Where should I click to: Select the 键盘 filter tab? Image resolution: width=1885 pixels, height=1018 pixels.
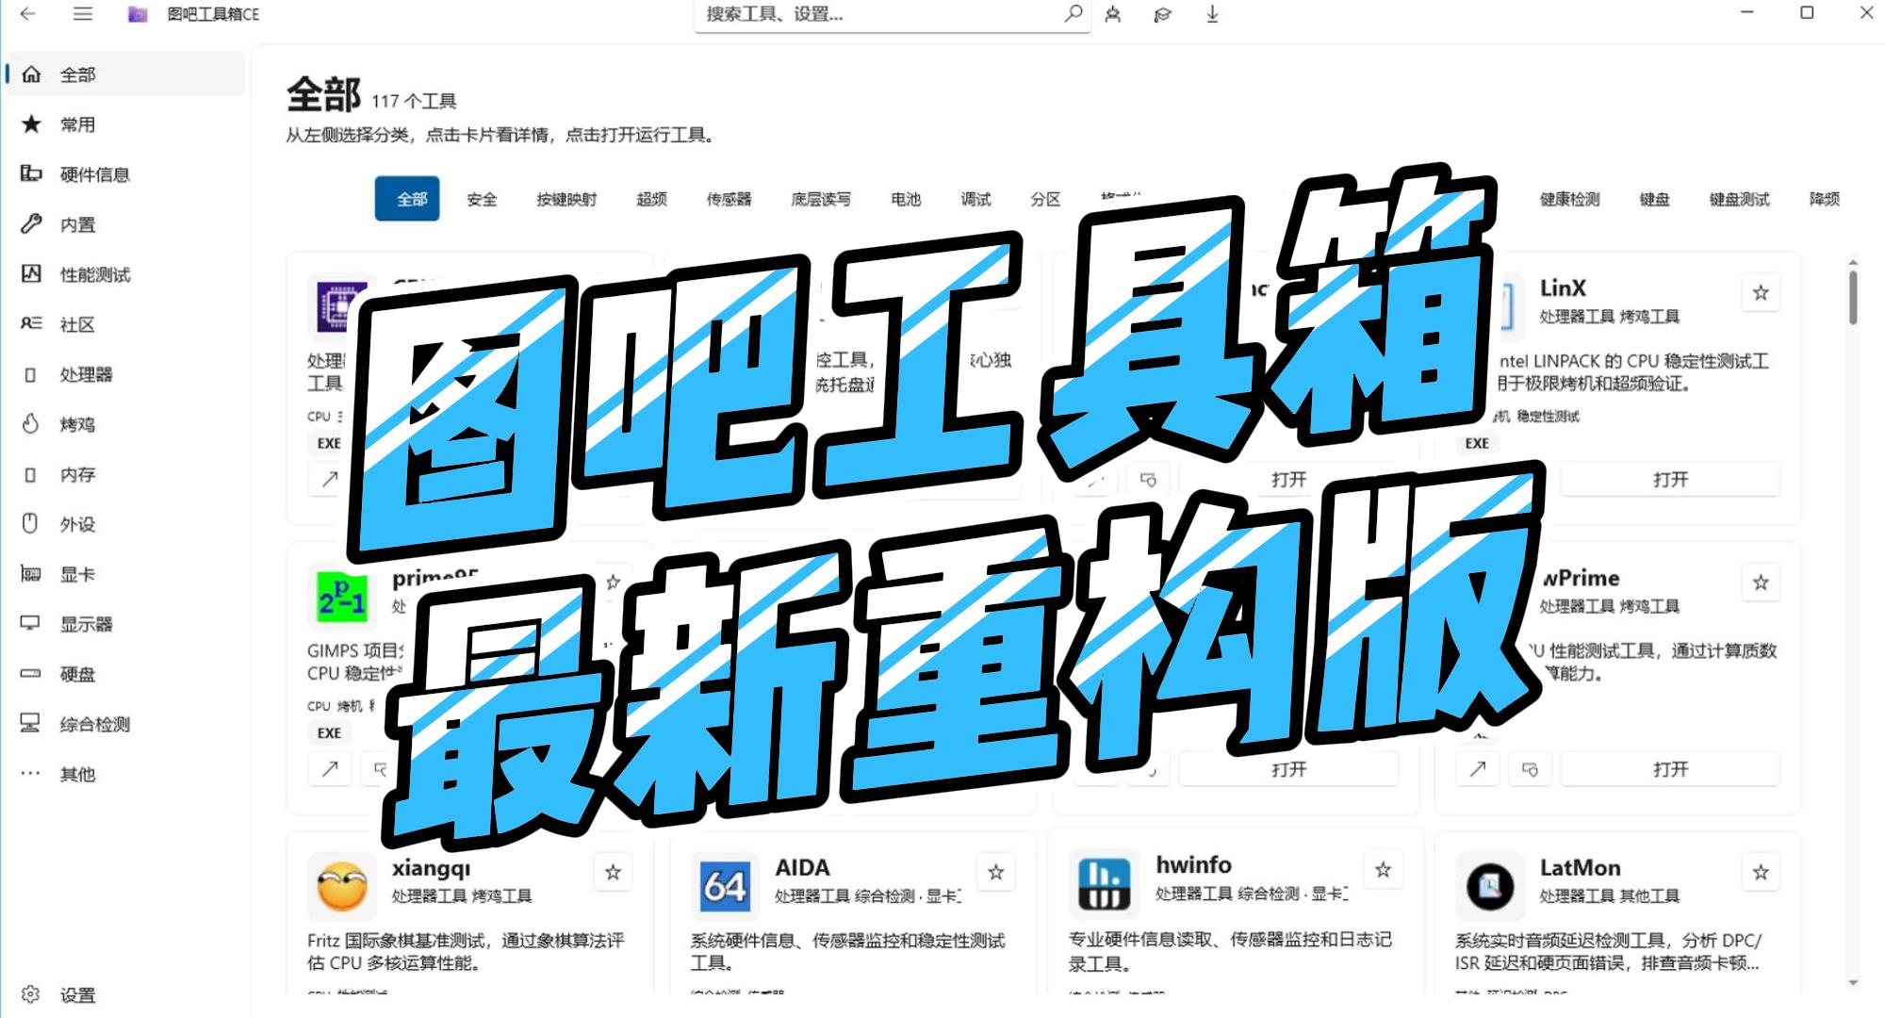pos(1654,199)
